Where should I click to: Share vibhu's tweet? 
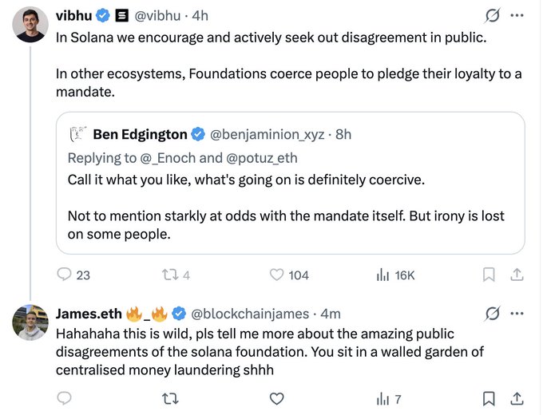(517, 275)
